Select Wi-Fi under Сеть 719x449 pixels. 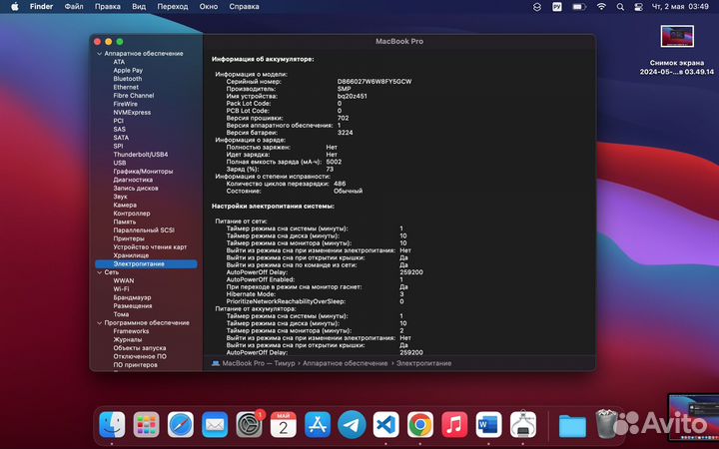point(121,289)
